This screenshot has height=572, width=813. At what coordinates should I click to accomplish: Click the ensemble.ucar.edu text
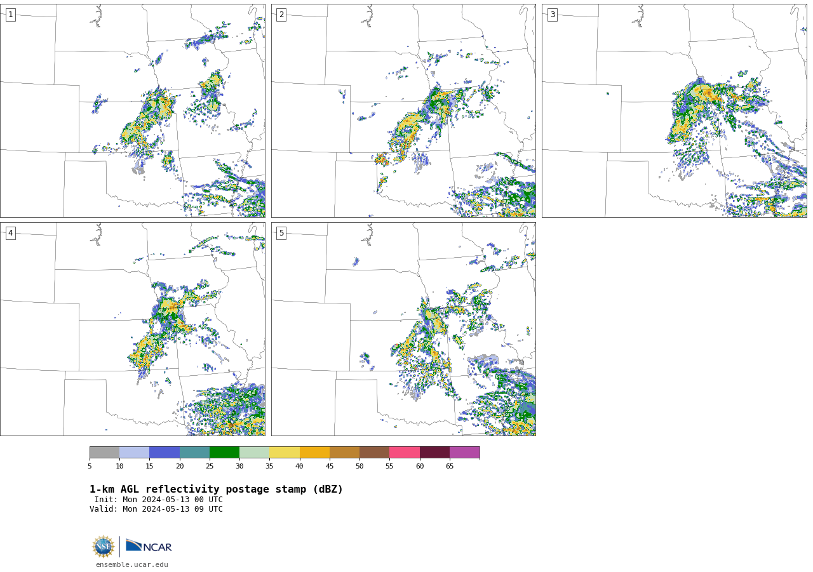pos(132,565)
